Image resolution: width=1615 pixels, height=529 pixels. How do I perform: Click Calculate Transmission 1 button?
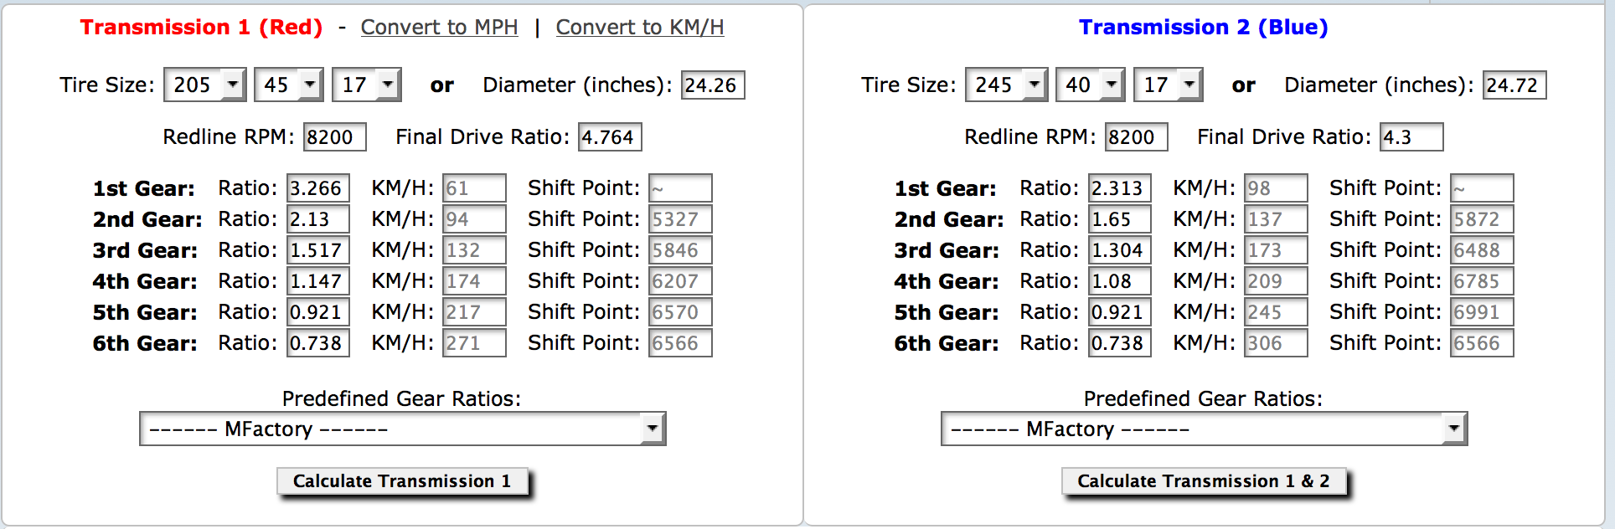click(x=402, y=481)
